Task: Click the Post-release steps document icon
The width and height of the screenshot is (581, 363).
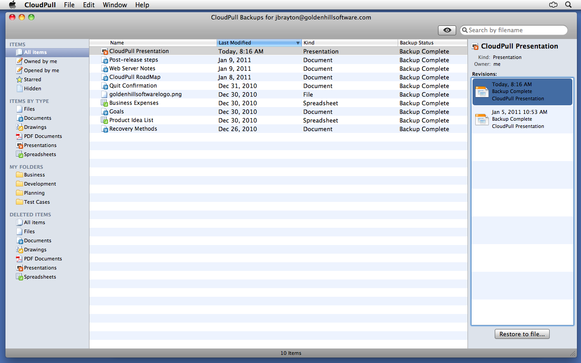Action: 105,60
